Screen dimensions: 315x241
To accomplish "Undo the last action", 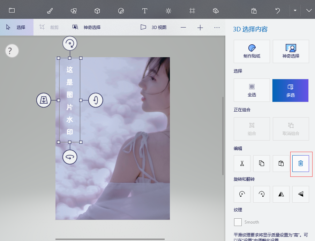I will click(x=278, y=11).
